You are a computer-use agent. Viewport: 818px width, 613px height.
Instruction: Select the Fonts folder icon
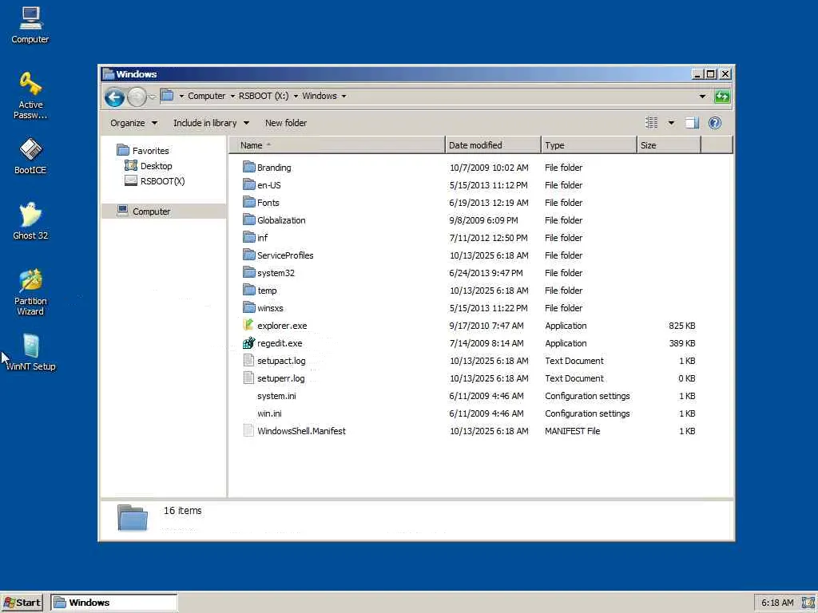(249, 202)
